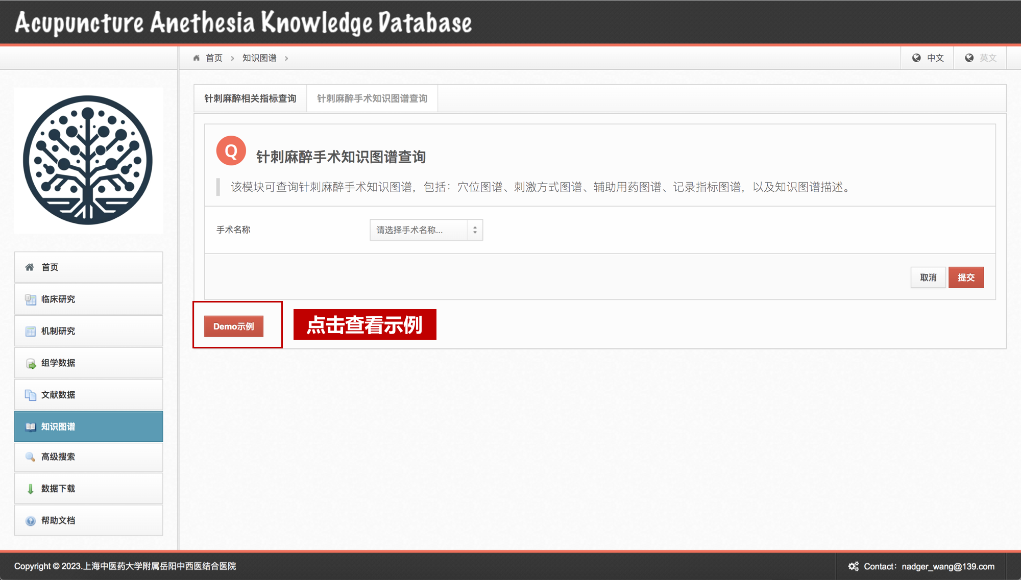
Task: Switch to 针刺麻醉相关指标查询 tab
Action: 250,98
